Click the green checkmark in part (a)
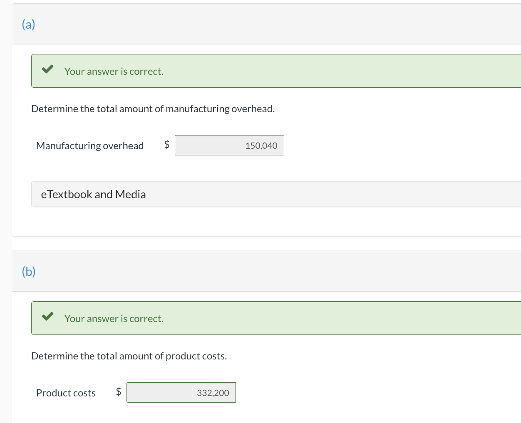This screenshot has height=423, width=521. (x=48, y=69)
